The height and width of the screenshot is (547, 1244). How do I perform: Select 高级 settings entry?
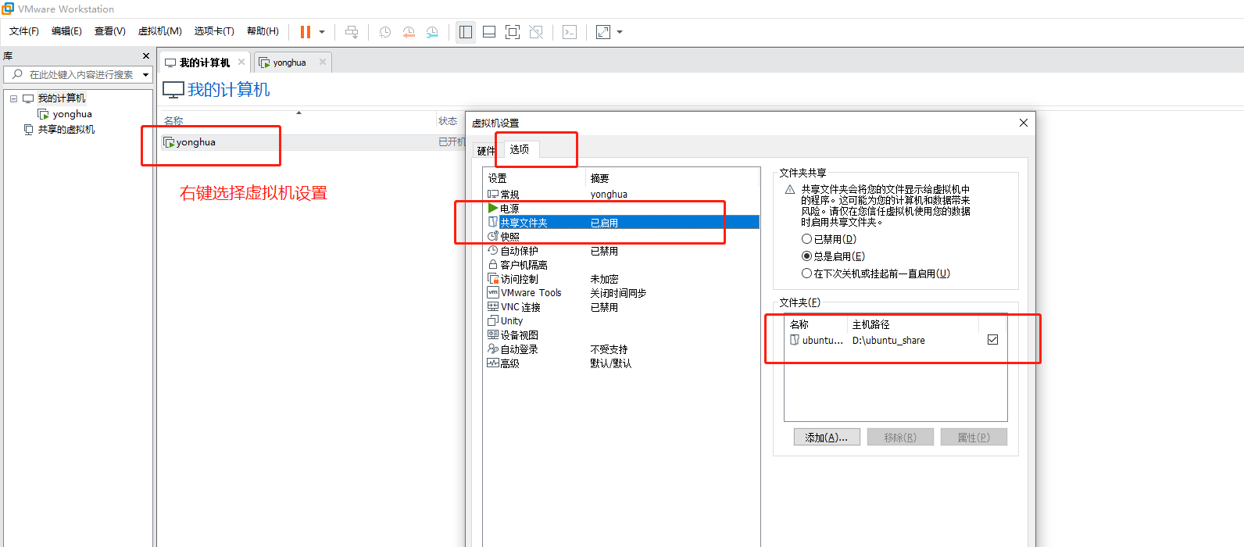pos(503,363)
